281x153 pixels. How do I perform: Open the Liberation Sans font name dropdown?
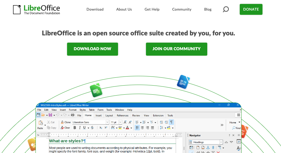pos(107,122)
